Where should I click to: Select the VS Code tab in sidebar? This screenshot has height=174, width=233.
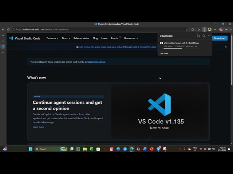coord(3,46)
